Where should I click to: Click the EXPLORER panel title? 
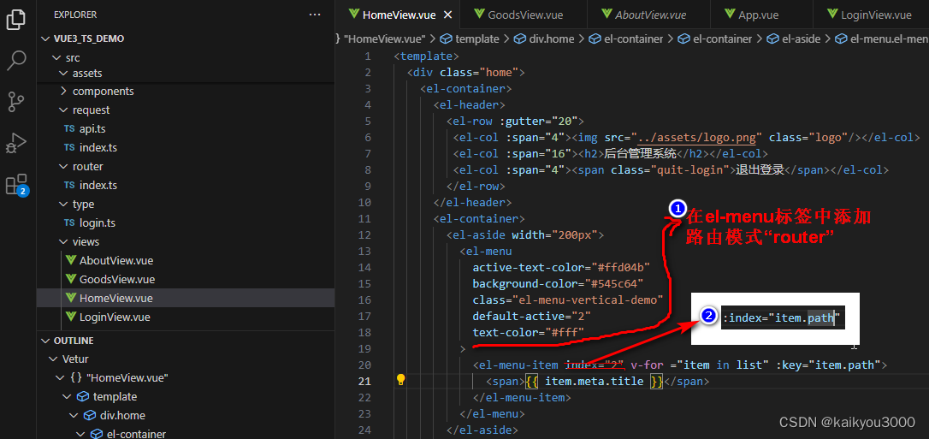pos(75,15)
